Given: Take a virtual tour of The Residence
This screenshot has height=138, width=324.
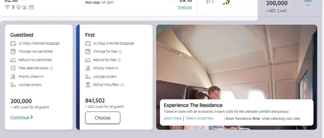Looking at the screenshot, I should click(x=199, y=118).
